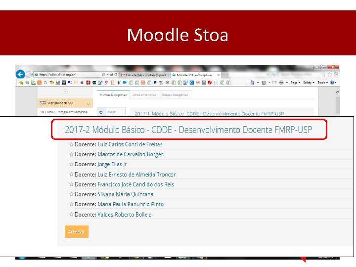Click the orange Acessar button
The image size is (356, 267).
77,231
